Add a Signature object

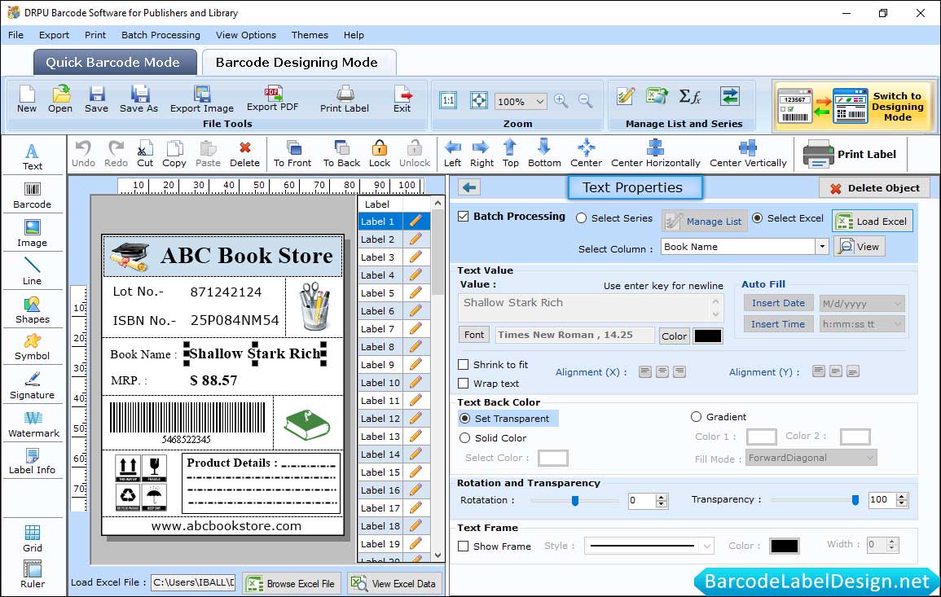click(33, 386)
